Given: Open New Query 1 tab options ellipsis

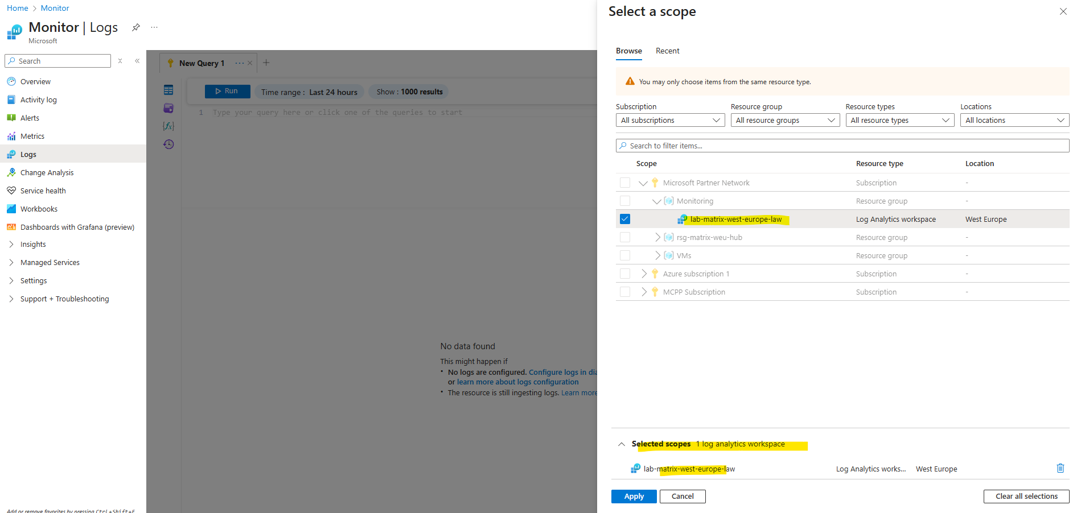Looking at the screenshot, I should pyautogui.click(x=240, y=63).
